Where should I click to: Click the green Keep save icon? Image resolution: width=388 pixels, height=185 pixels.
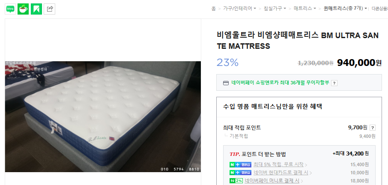36,9
